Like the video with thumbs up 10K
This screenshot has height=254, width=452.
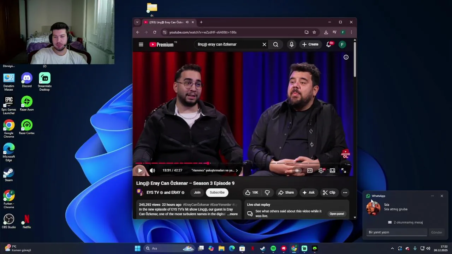point(252,192)
